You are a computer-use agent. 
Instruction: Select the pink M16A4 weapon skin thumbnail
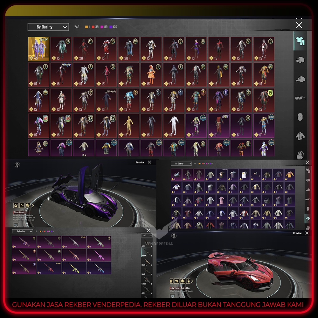[x=99, y=255]
